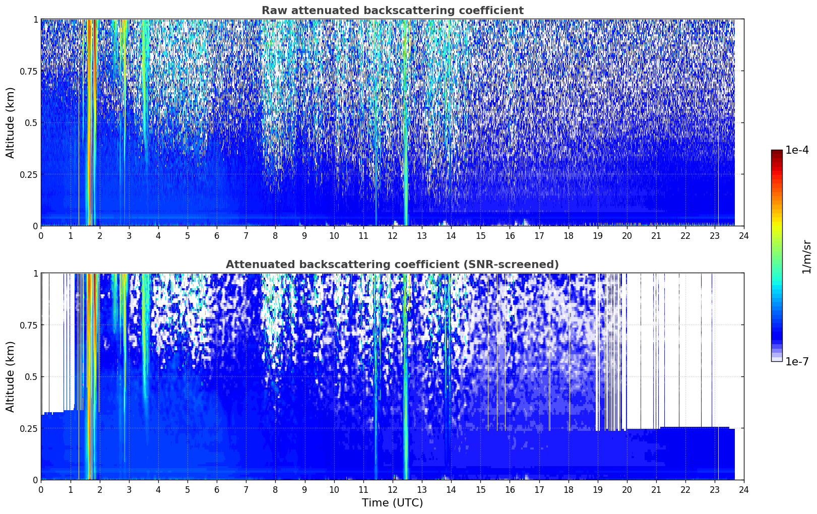Click the hour 12 tick on bottom axis
This screenshot has height=514, width=817.
point(393,490)
